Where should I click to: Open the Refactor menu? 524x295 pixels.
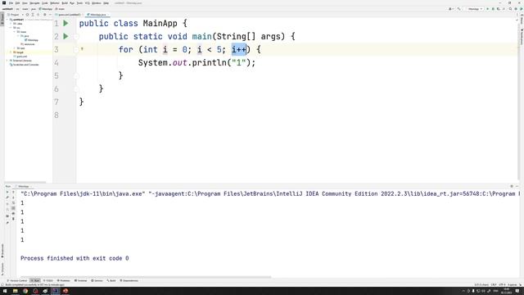pyautogui.click(x=55, y=3)
